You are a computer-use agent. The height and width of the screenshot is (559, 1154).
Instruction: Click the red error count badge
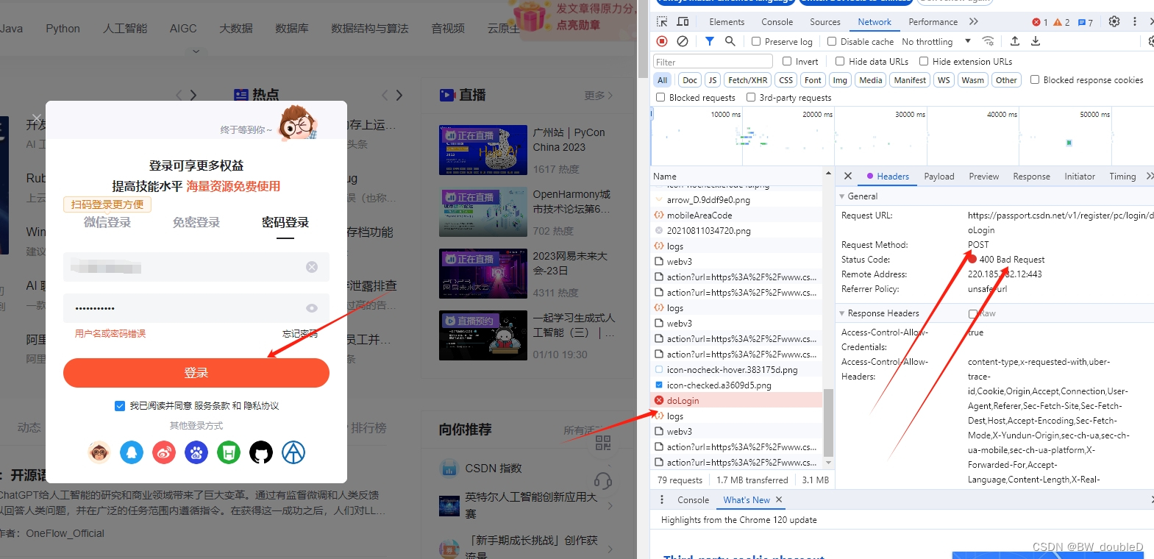click(1040, 22)
